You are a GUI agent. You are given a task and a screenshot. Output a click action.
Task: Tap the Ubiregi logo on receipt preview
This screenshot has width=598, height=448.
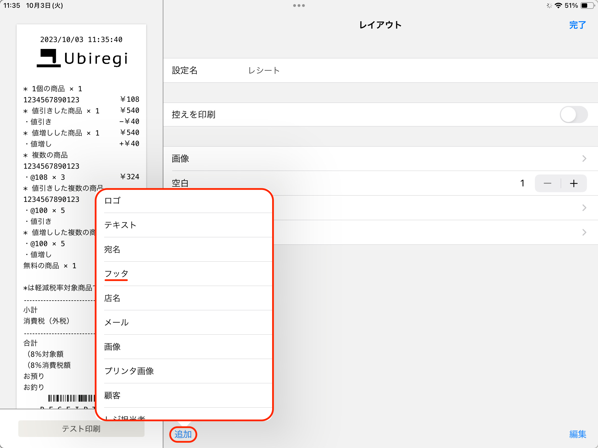82,58
